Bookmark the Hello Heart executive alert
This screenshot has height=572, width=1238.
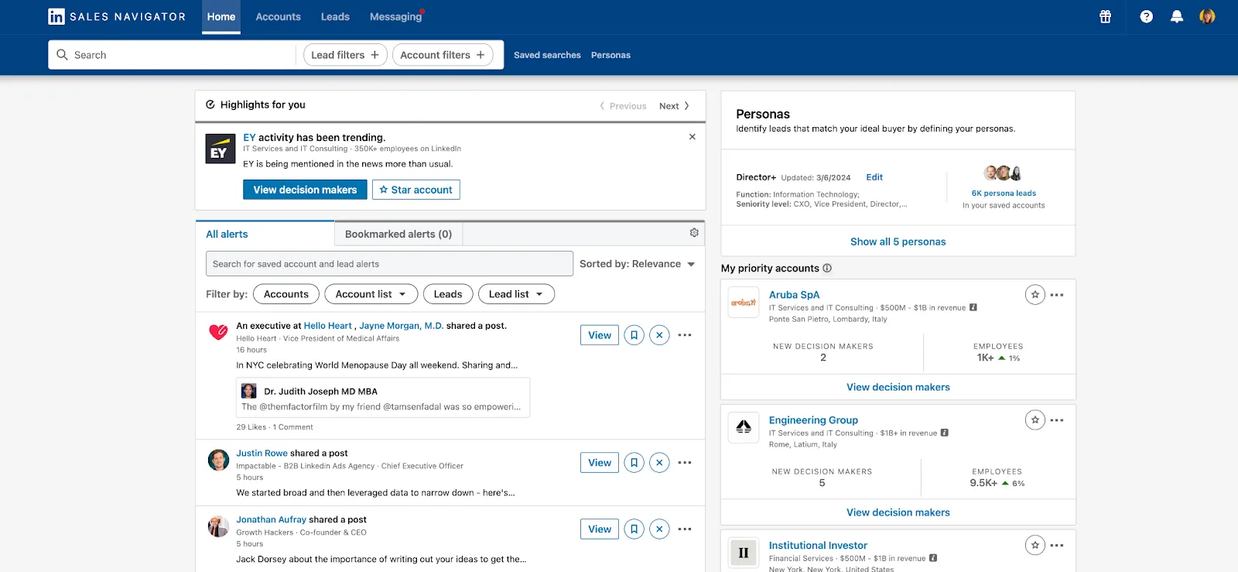tap(634, 335)
